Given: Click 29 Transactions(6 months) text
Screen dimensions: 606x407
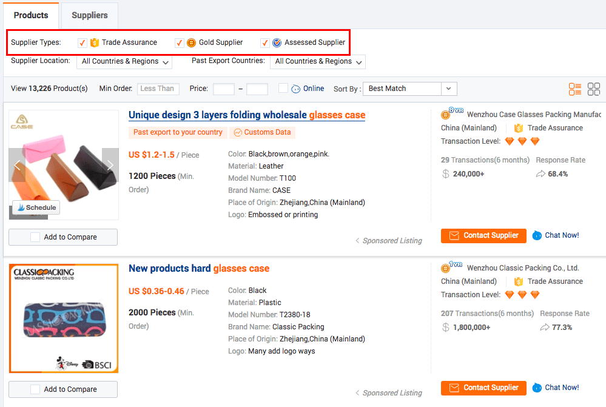Looking at the screenshot, I should click(485, 160).
